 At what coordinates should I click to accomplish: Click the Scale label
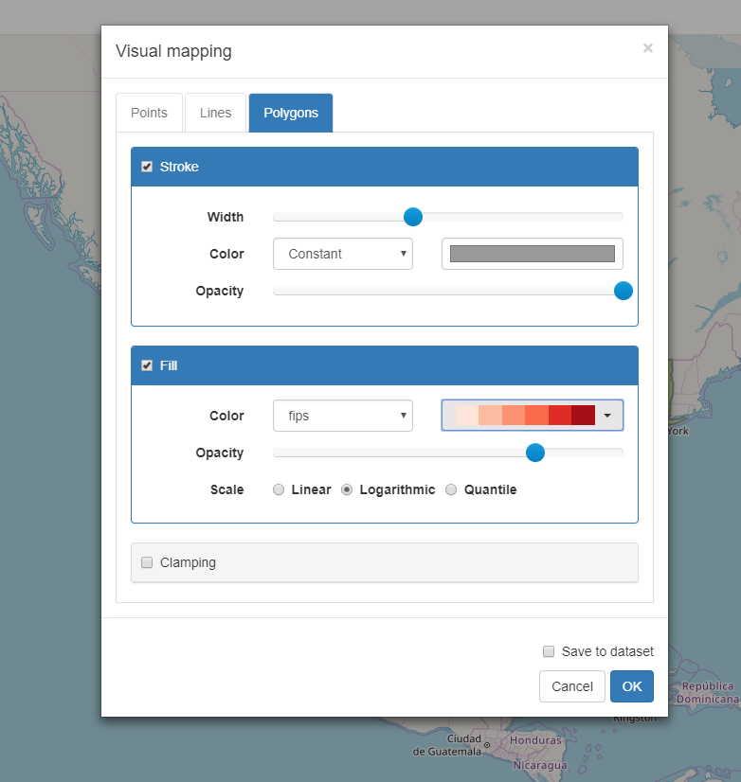tap(226, 489)
